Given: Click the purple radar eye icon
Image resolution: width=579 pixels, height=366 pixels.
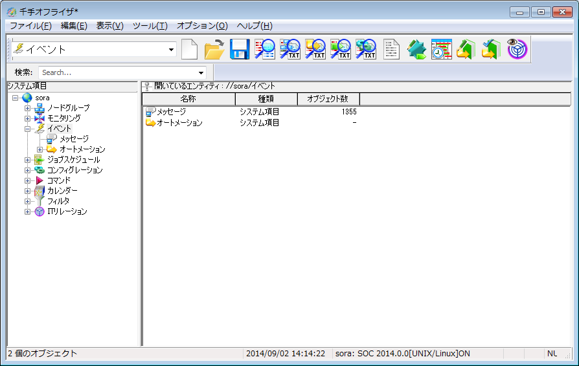Looking at the screenshot, I should click(x=517, y=49).
